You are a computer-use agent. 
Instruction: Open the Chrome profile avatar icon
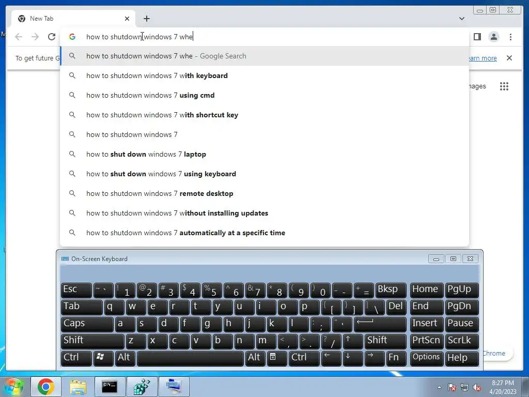click(493, 37)
